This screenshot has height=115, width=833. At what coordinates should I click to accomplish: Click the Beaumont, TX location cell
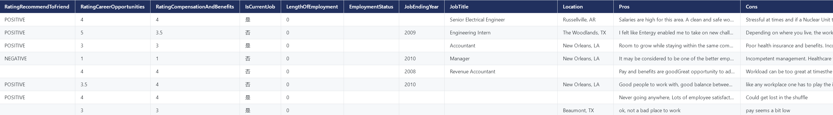(x=578, y=110)
